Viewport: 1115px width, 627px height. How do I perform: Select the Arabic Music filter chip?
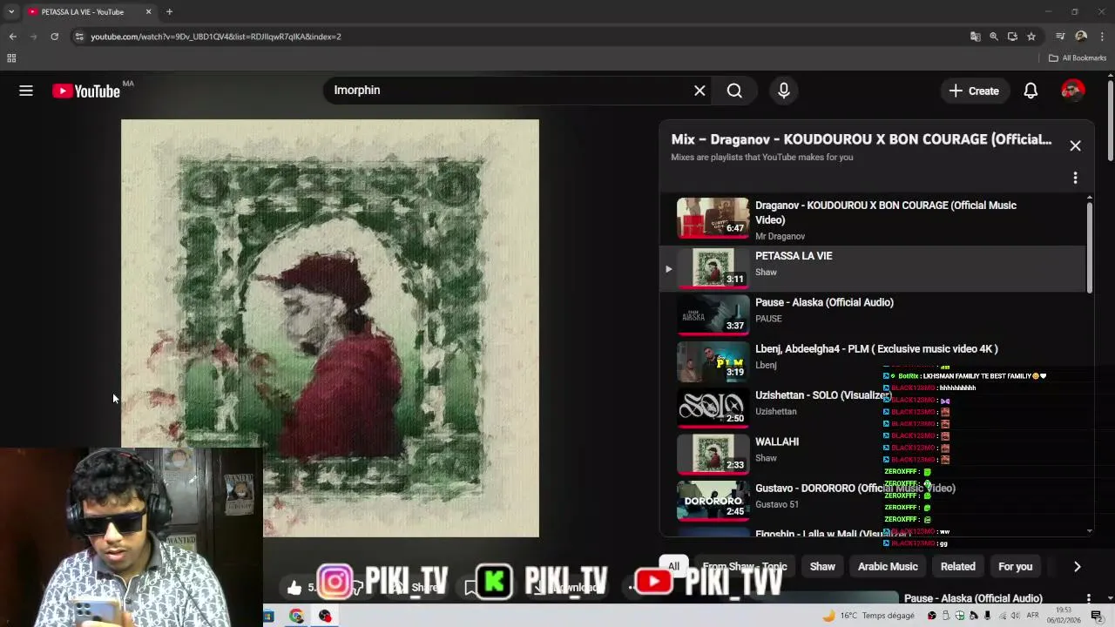click(888, 566)
